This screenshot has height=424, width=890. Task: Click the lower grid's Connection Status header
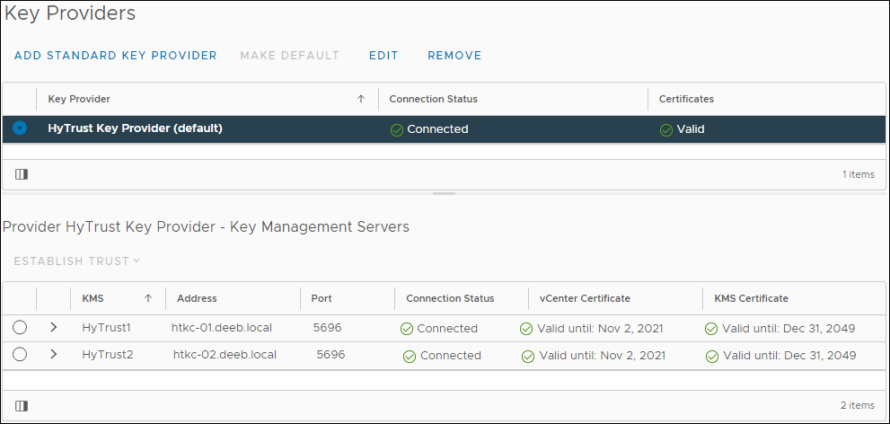[450, 298]
